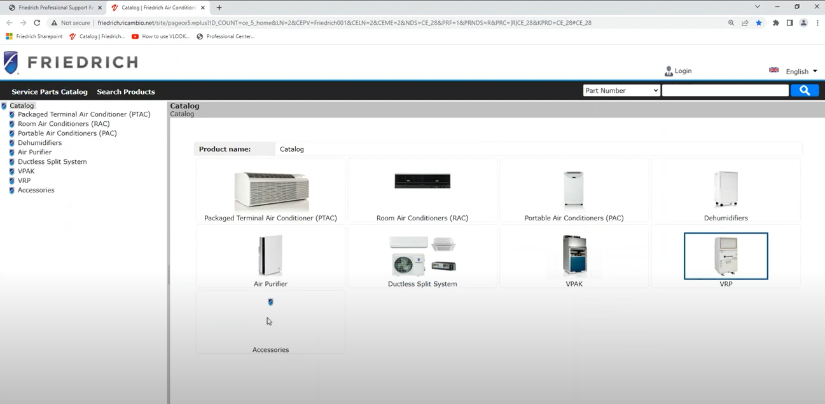Image resolution: width=825 pixels, height=404 pixels.
Task: Open the PTAC product thumbnail image
Action: pyautogui.click(x=272, y=191)
